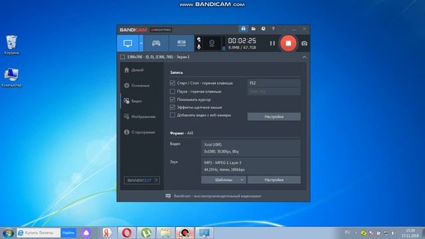
Task: Click the Bandicam footer message text
Action: (218, 196)
